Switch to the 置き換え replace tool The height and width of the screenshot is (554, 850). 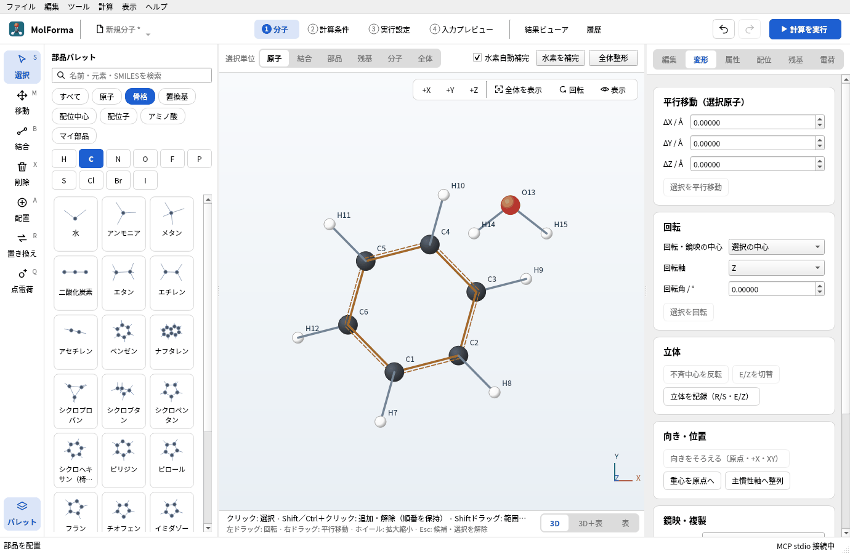pyautogui.click(x=22, y=245)
